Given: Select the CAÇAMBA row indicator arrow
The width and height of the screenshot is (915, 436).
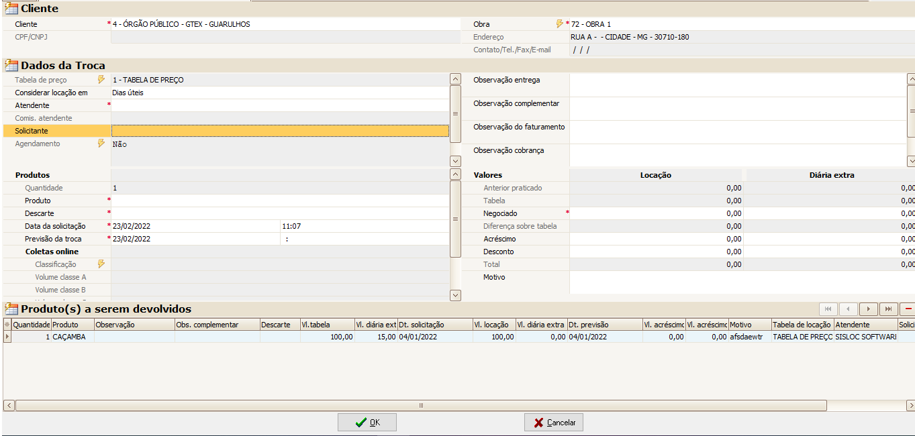Looking at the screenshot, I should click(7, 337).
